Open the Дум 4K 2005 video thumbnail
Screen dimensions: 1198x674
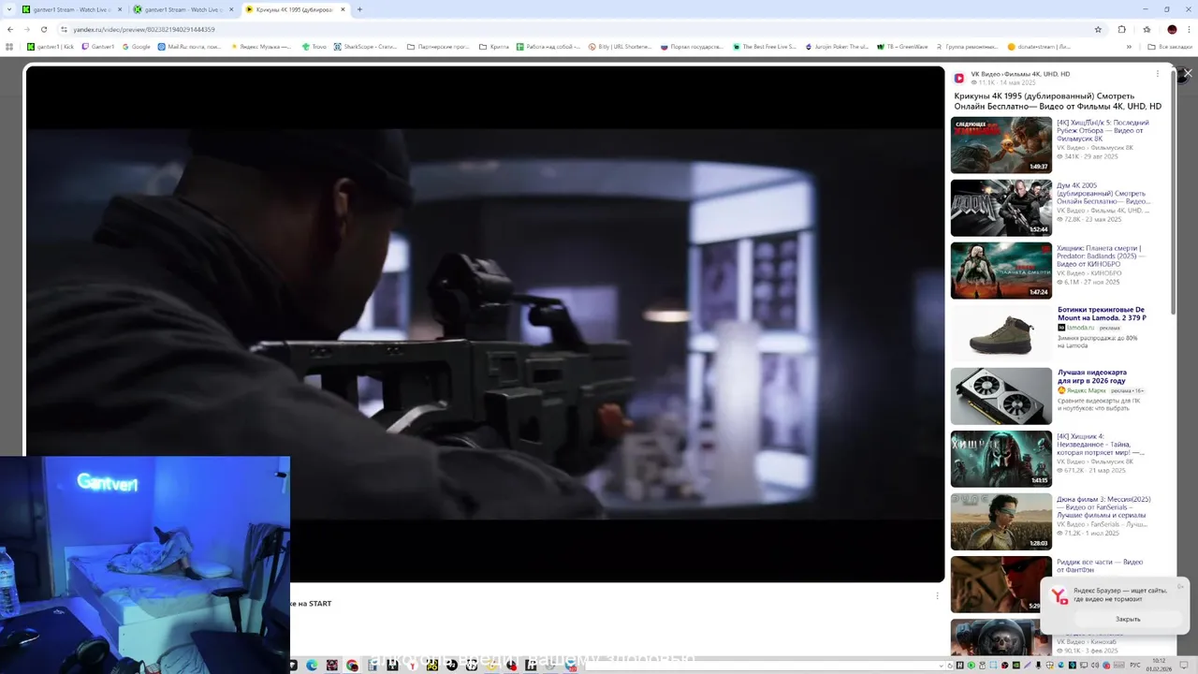click(1001, 208)
